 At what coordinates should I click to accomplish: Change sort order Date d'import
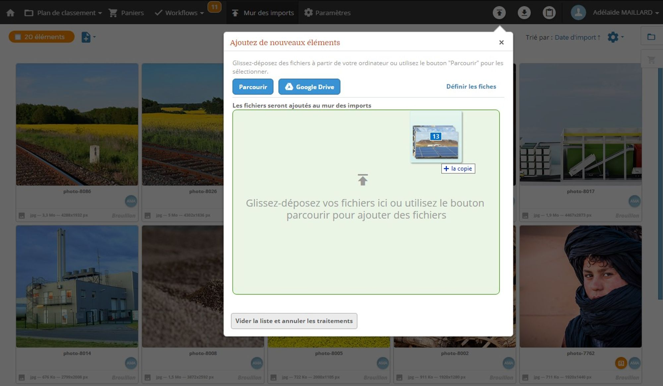click(577, 37)
